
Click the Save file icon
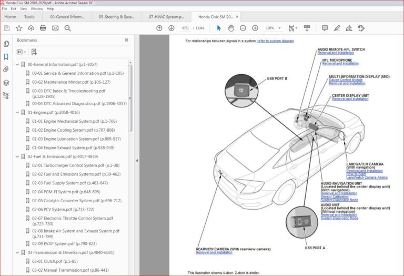pos(7,28)
